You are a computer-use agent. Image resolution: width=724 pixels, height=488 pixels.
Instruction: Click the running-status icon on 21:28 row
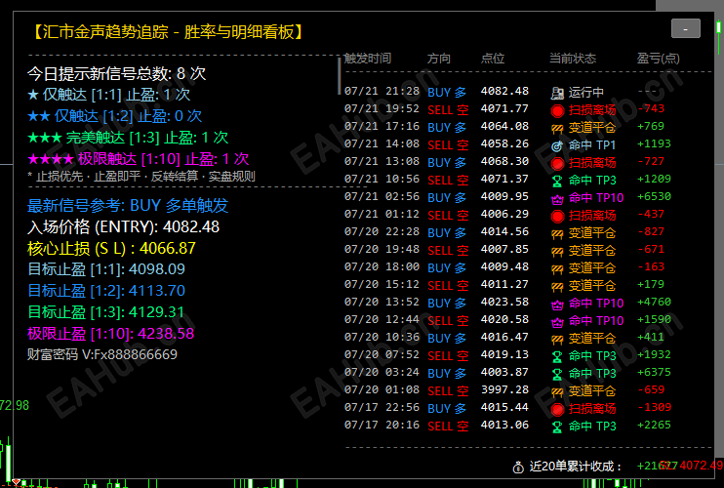tap(557, 93)
